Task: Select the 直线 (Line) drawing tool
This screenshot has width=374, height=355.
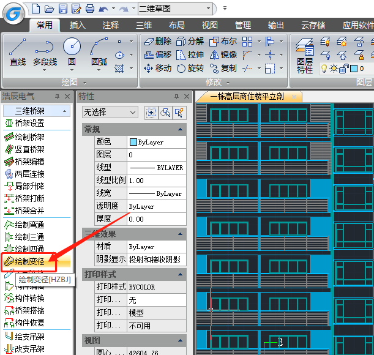Action: [x=17, y=53]
